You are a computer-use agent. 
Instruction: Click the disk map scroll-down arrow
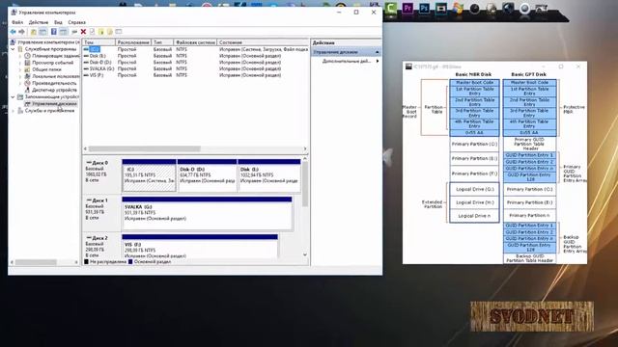pos(305,254)
